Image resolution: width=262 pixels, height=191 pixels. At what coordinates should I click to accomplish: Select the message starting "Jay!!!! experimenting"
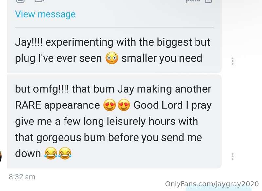[114, 50]
